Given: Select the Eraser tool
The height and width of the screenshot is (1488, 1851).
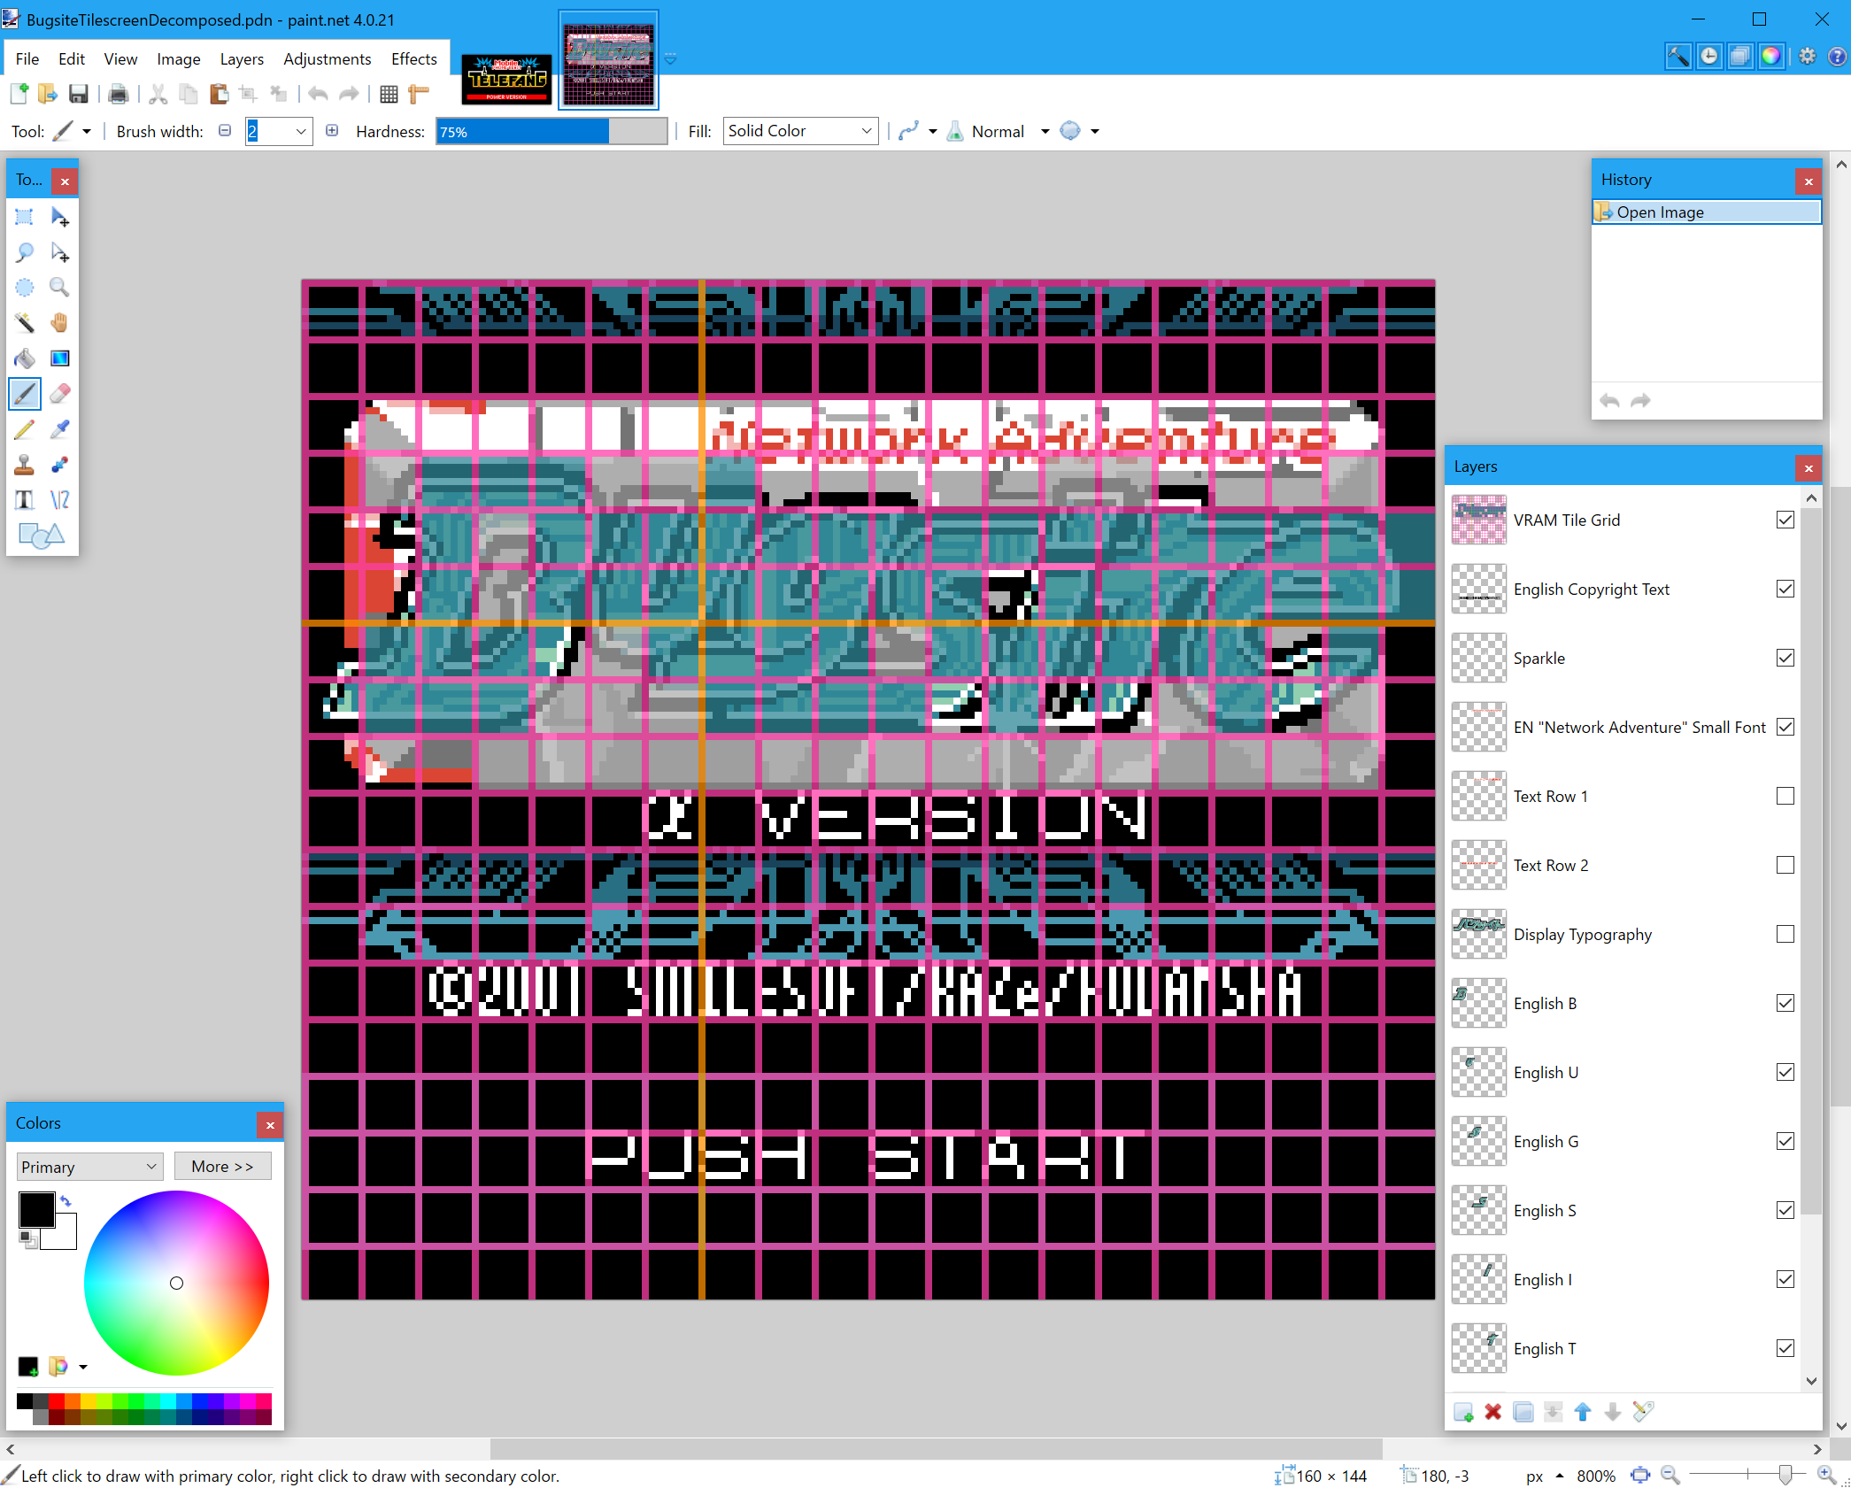Looking at the screenshot, I should coord(62,393).
